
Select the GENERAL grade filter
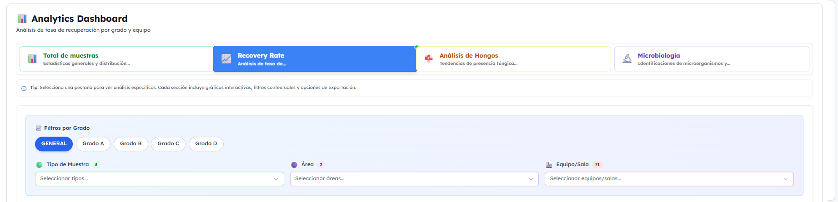click(x=54, y=144)
